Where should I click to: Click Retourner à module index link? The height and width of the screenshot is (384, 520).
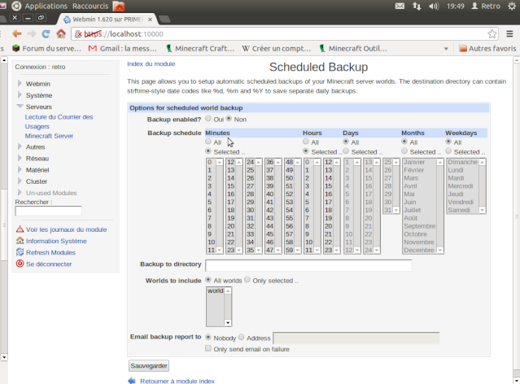point(177,381)
